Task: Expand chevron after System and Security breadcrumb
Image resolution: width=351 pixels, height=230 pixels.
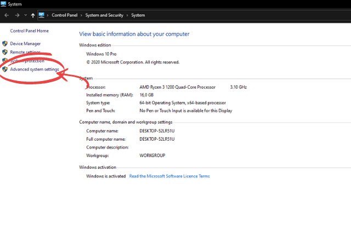Action: tap(127, 15)
